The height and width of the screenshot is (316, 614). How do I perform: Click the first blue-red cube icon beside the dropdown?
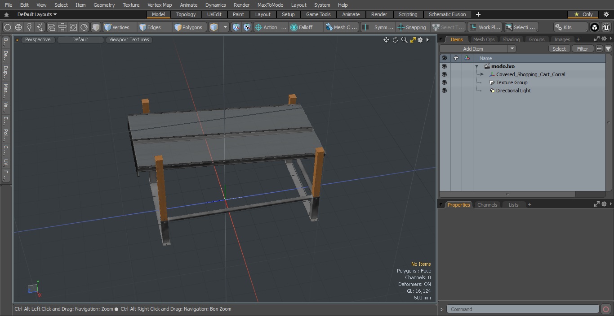(x=236, y=27)
